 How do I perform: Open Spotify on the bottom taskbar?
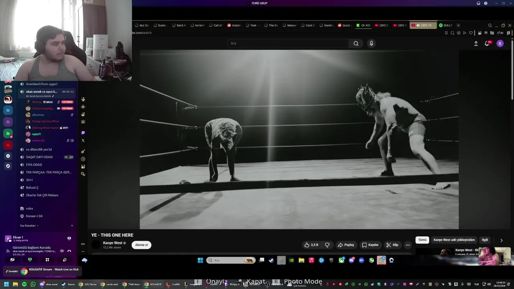tap(24, 284)
